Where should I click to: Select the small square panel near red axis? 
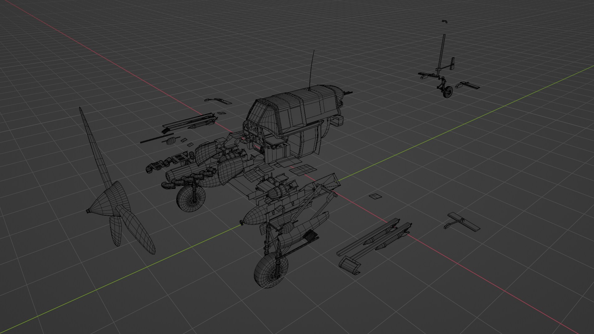tap(375, 196)
